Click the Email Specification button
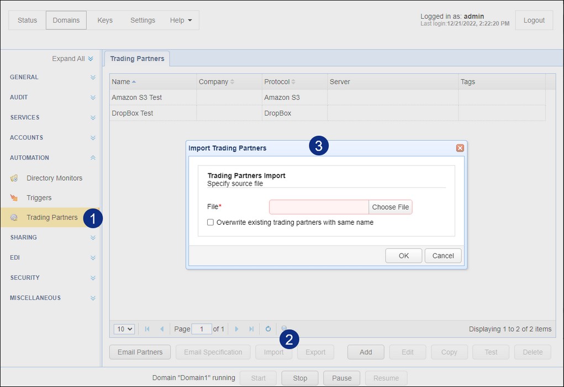Screen dimensions: 564x387 pyautogui.click(x=213, y=352)
